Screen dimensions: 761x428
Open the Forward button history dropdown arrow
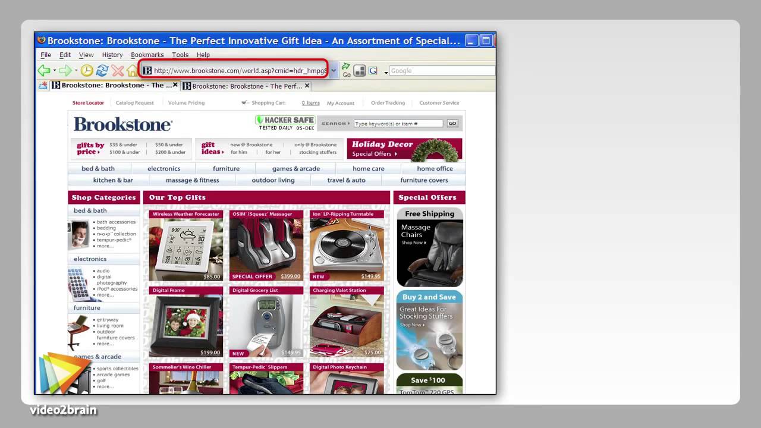(x=76, y=71)
